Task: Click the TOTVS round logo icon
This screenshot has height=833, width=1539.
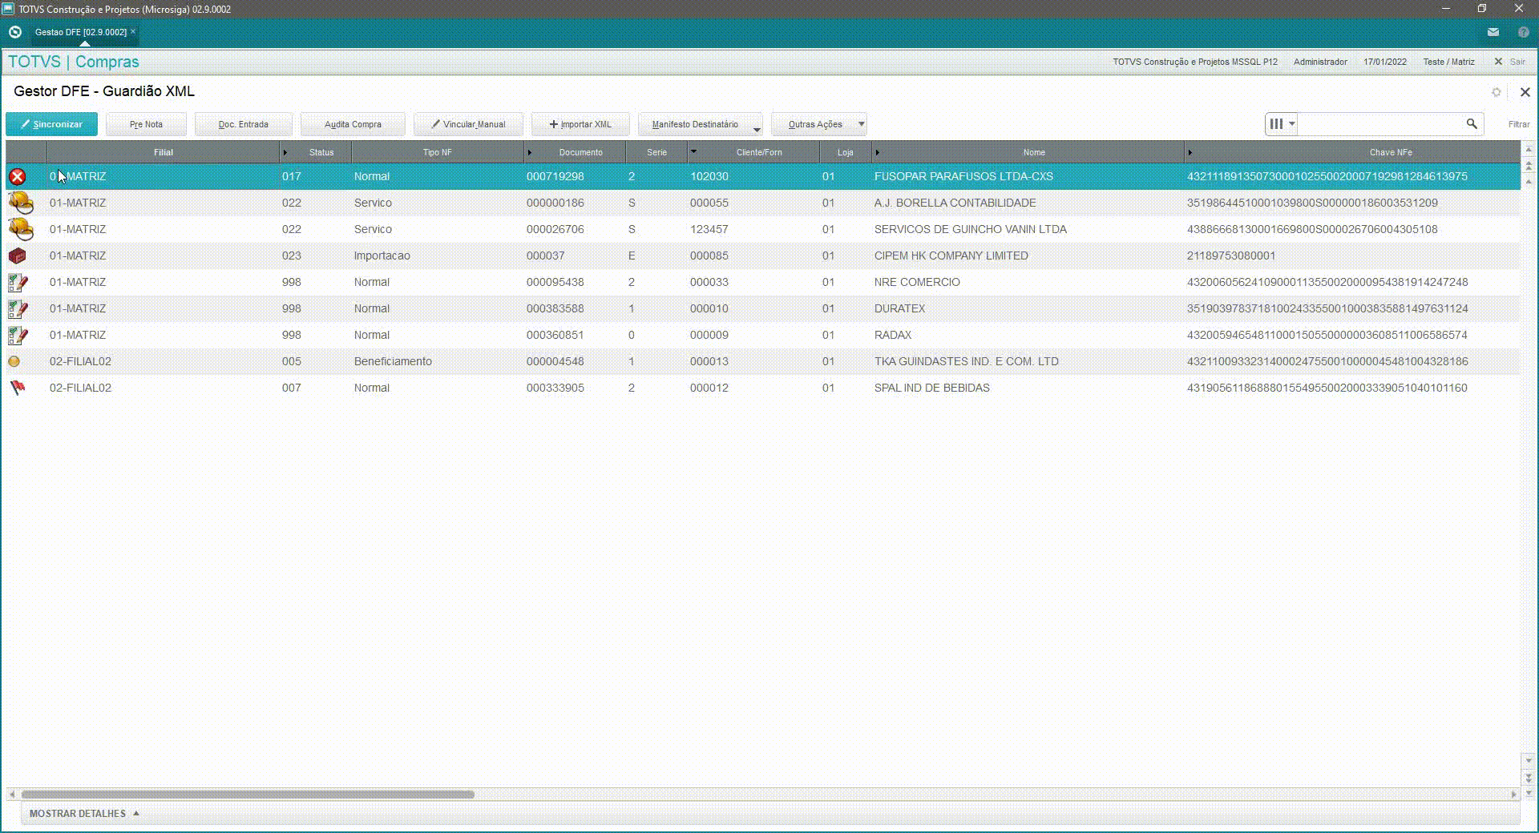Action: click(x=14, y=32)
